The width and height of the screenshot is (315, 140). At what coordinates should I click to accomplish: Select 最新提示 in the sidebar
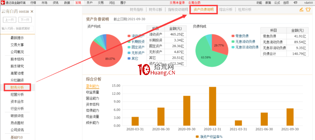point(17,38)
